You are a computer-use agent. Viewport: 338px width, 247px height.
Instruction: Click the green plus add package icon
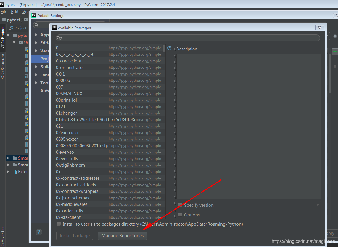335,52
